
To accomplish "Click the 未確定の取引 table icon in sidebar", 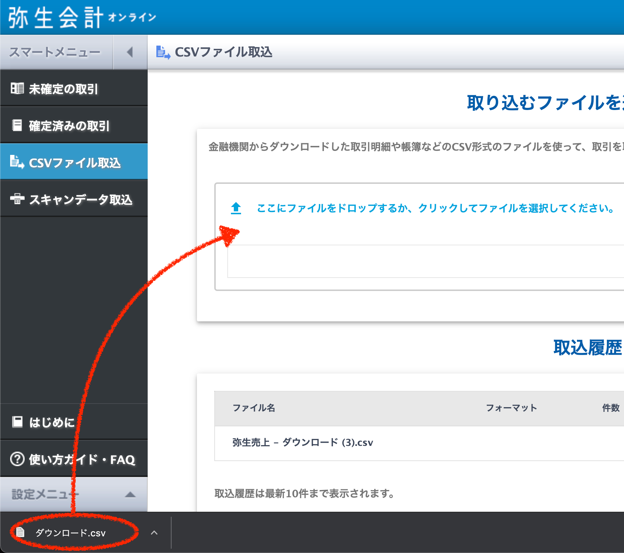I will [x=17, y=88].
